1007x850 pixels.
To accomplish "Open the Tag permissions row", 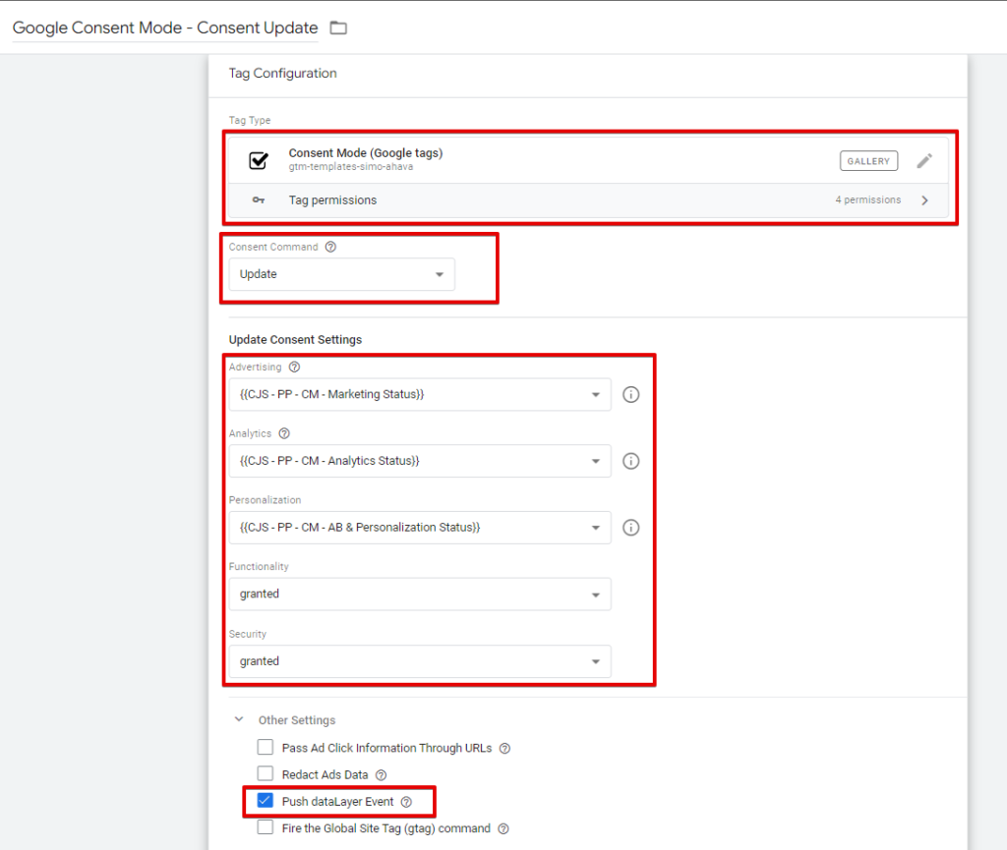I will click(x=588, y=200).
